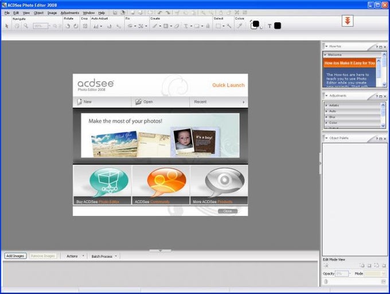Open the Adjustments menu
The width and height of the screenshot is (390, 294).
69,13
